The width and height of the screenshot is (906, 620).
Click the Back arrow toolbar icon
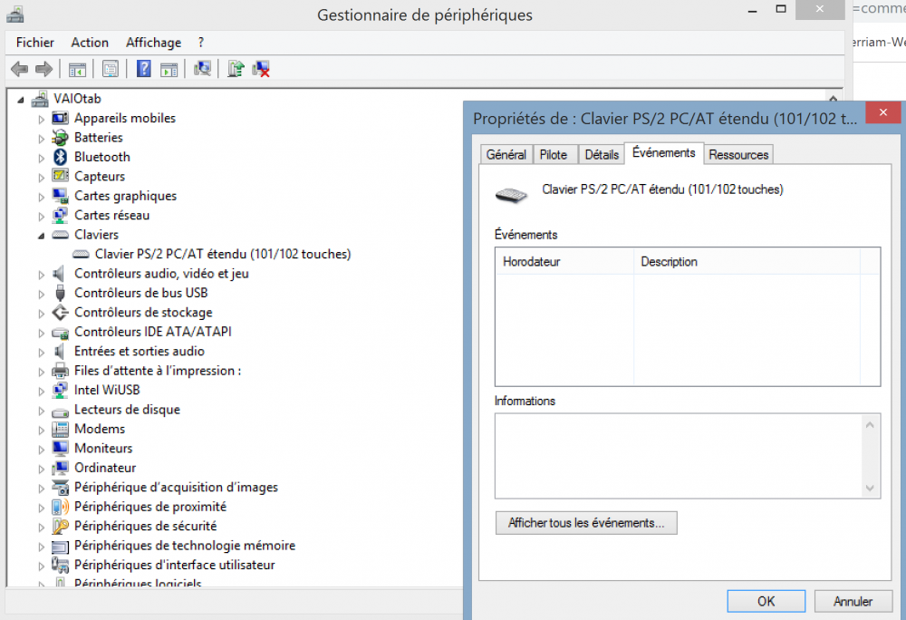pyautogui.click(x=20, y=69)
